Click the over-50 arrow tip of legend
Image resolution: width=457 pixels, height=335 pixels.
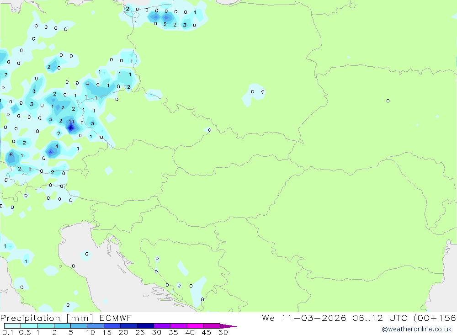pos(228,326)
